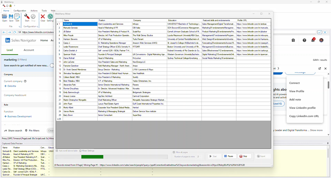The width and height of the screenshot is (331, 178).
Task: Click the Share search arrow icon
Action: pyautogui.click(x=5, y=130)
